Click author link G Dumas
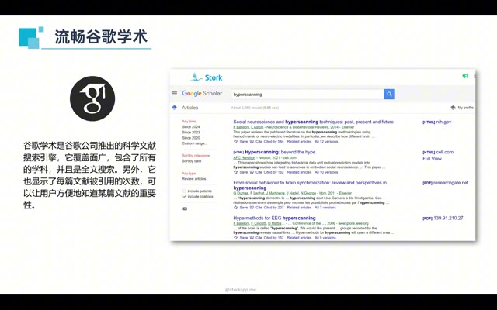Screen dimensions: 497x310 tap(242, 193)
